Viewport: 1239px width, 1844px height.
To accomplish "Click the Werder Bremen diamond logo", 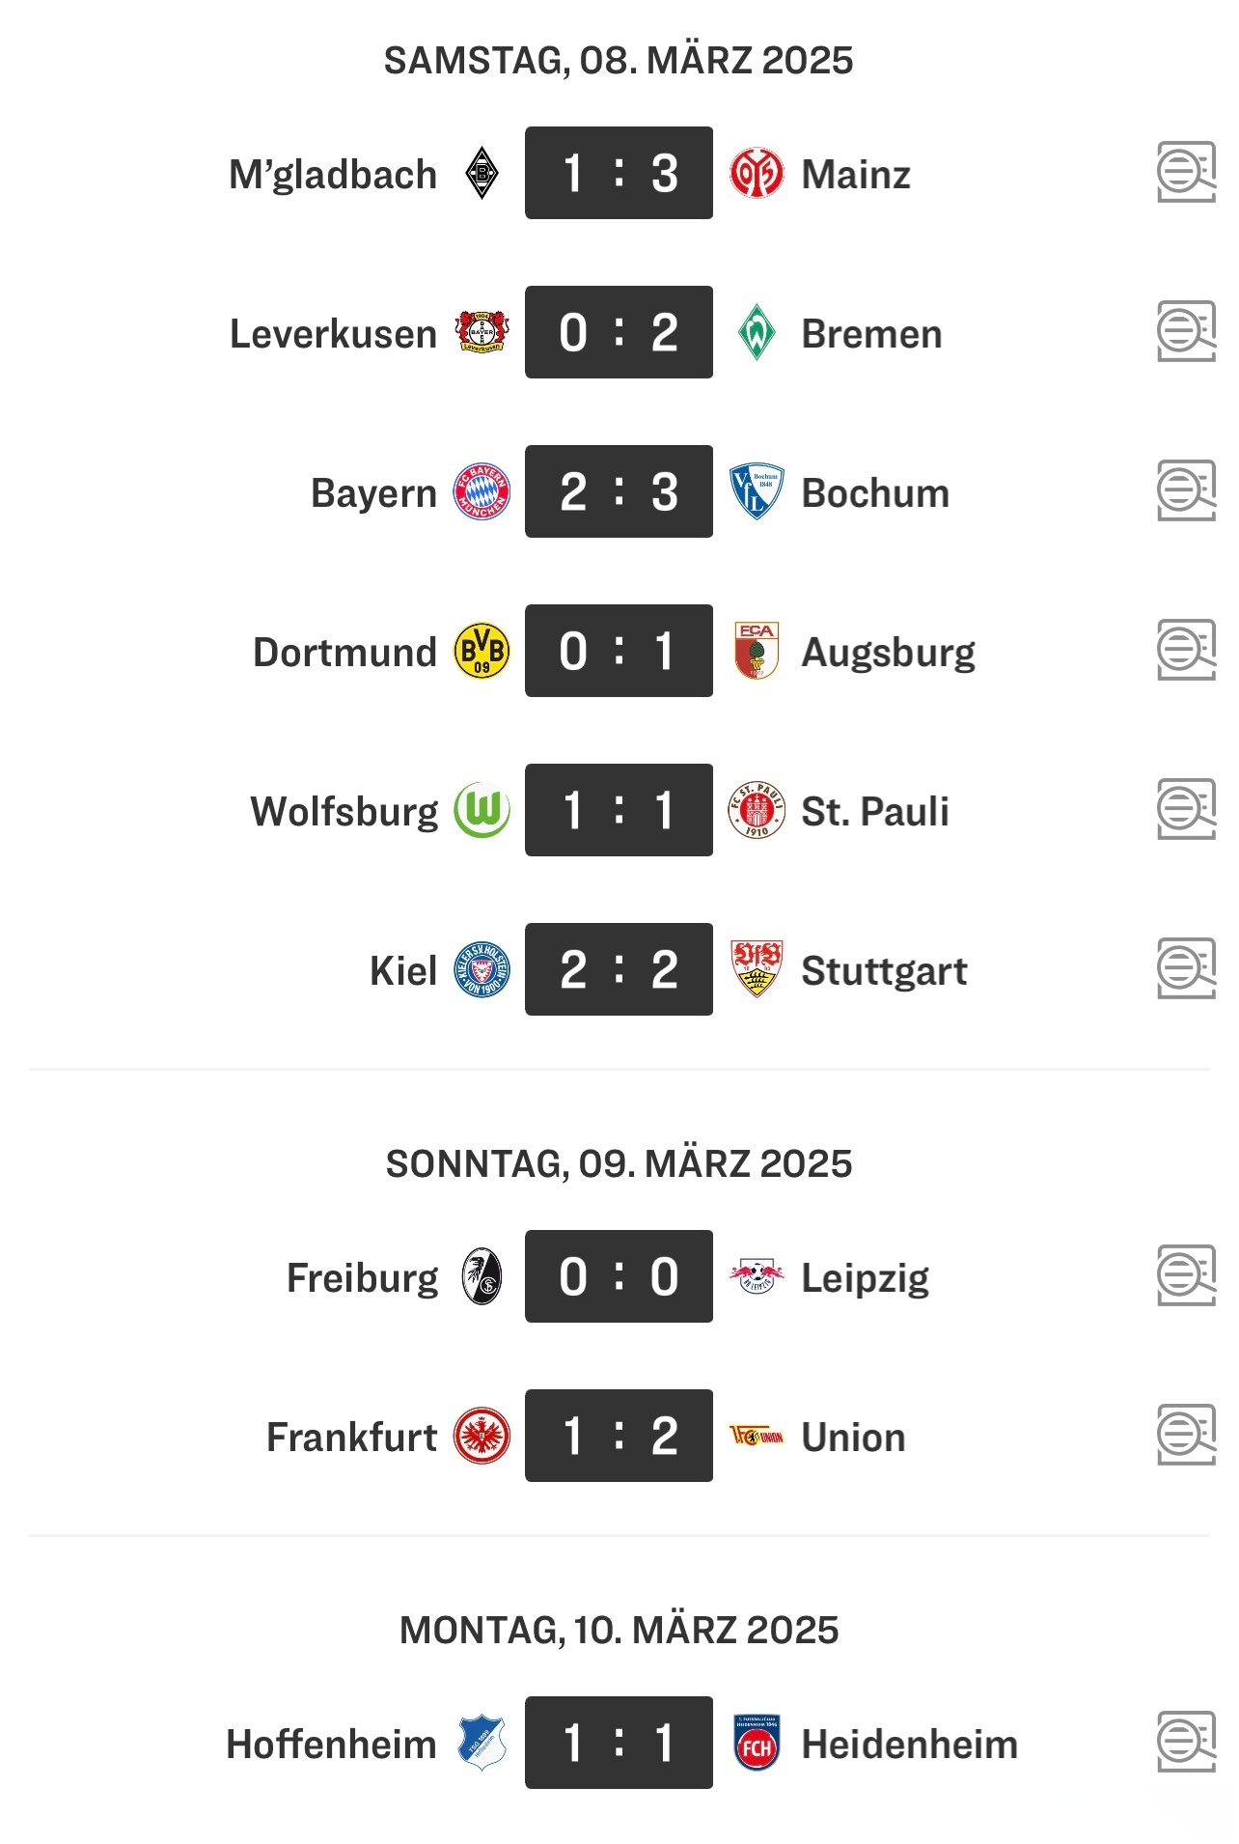I will point(757,332).
